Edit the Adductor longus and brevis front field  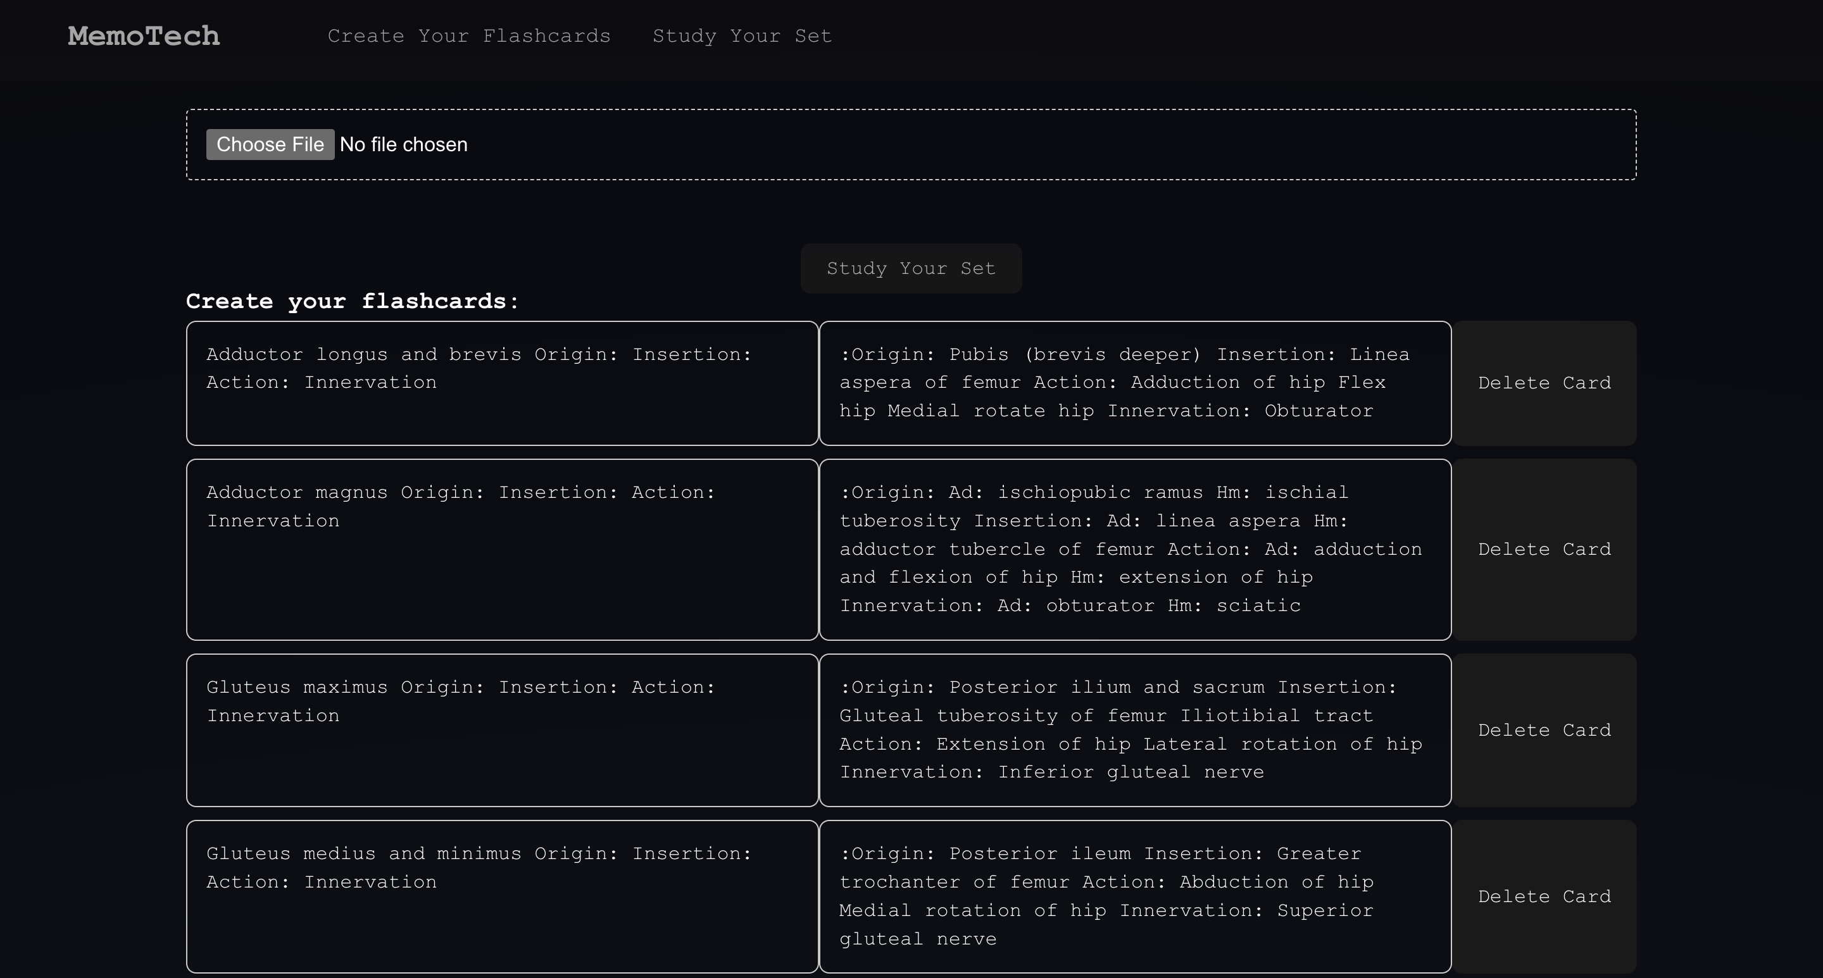502,383
